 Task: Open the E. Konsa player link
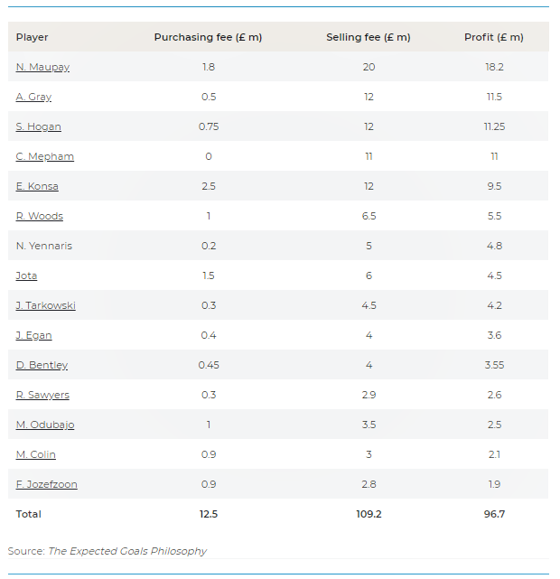pos(37,186)
